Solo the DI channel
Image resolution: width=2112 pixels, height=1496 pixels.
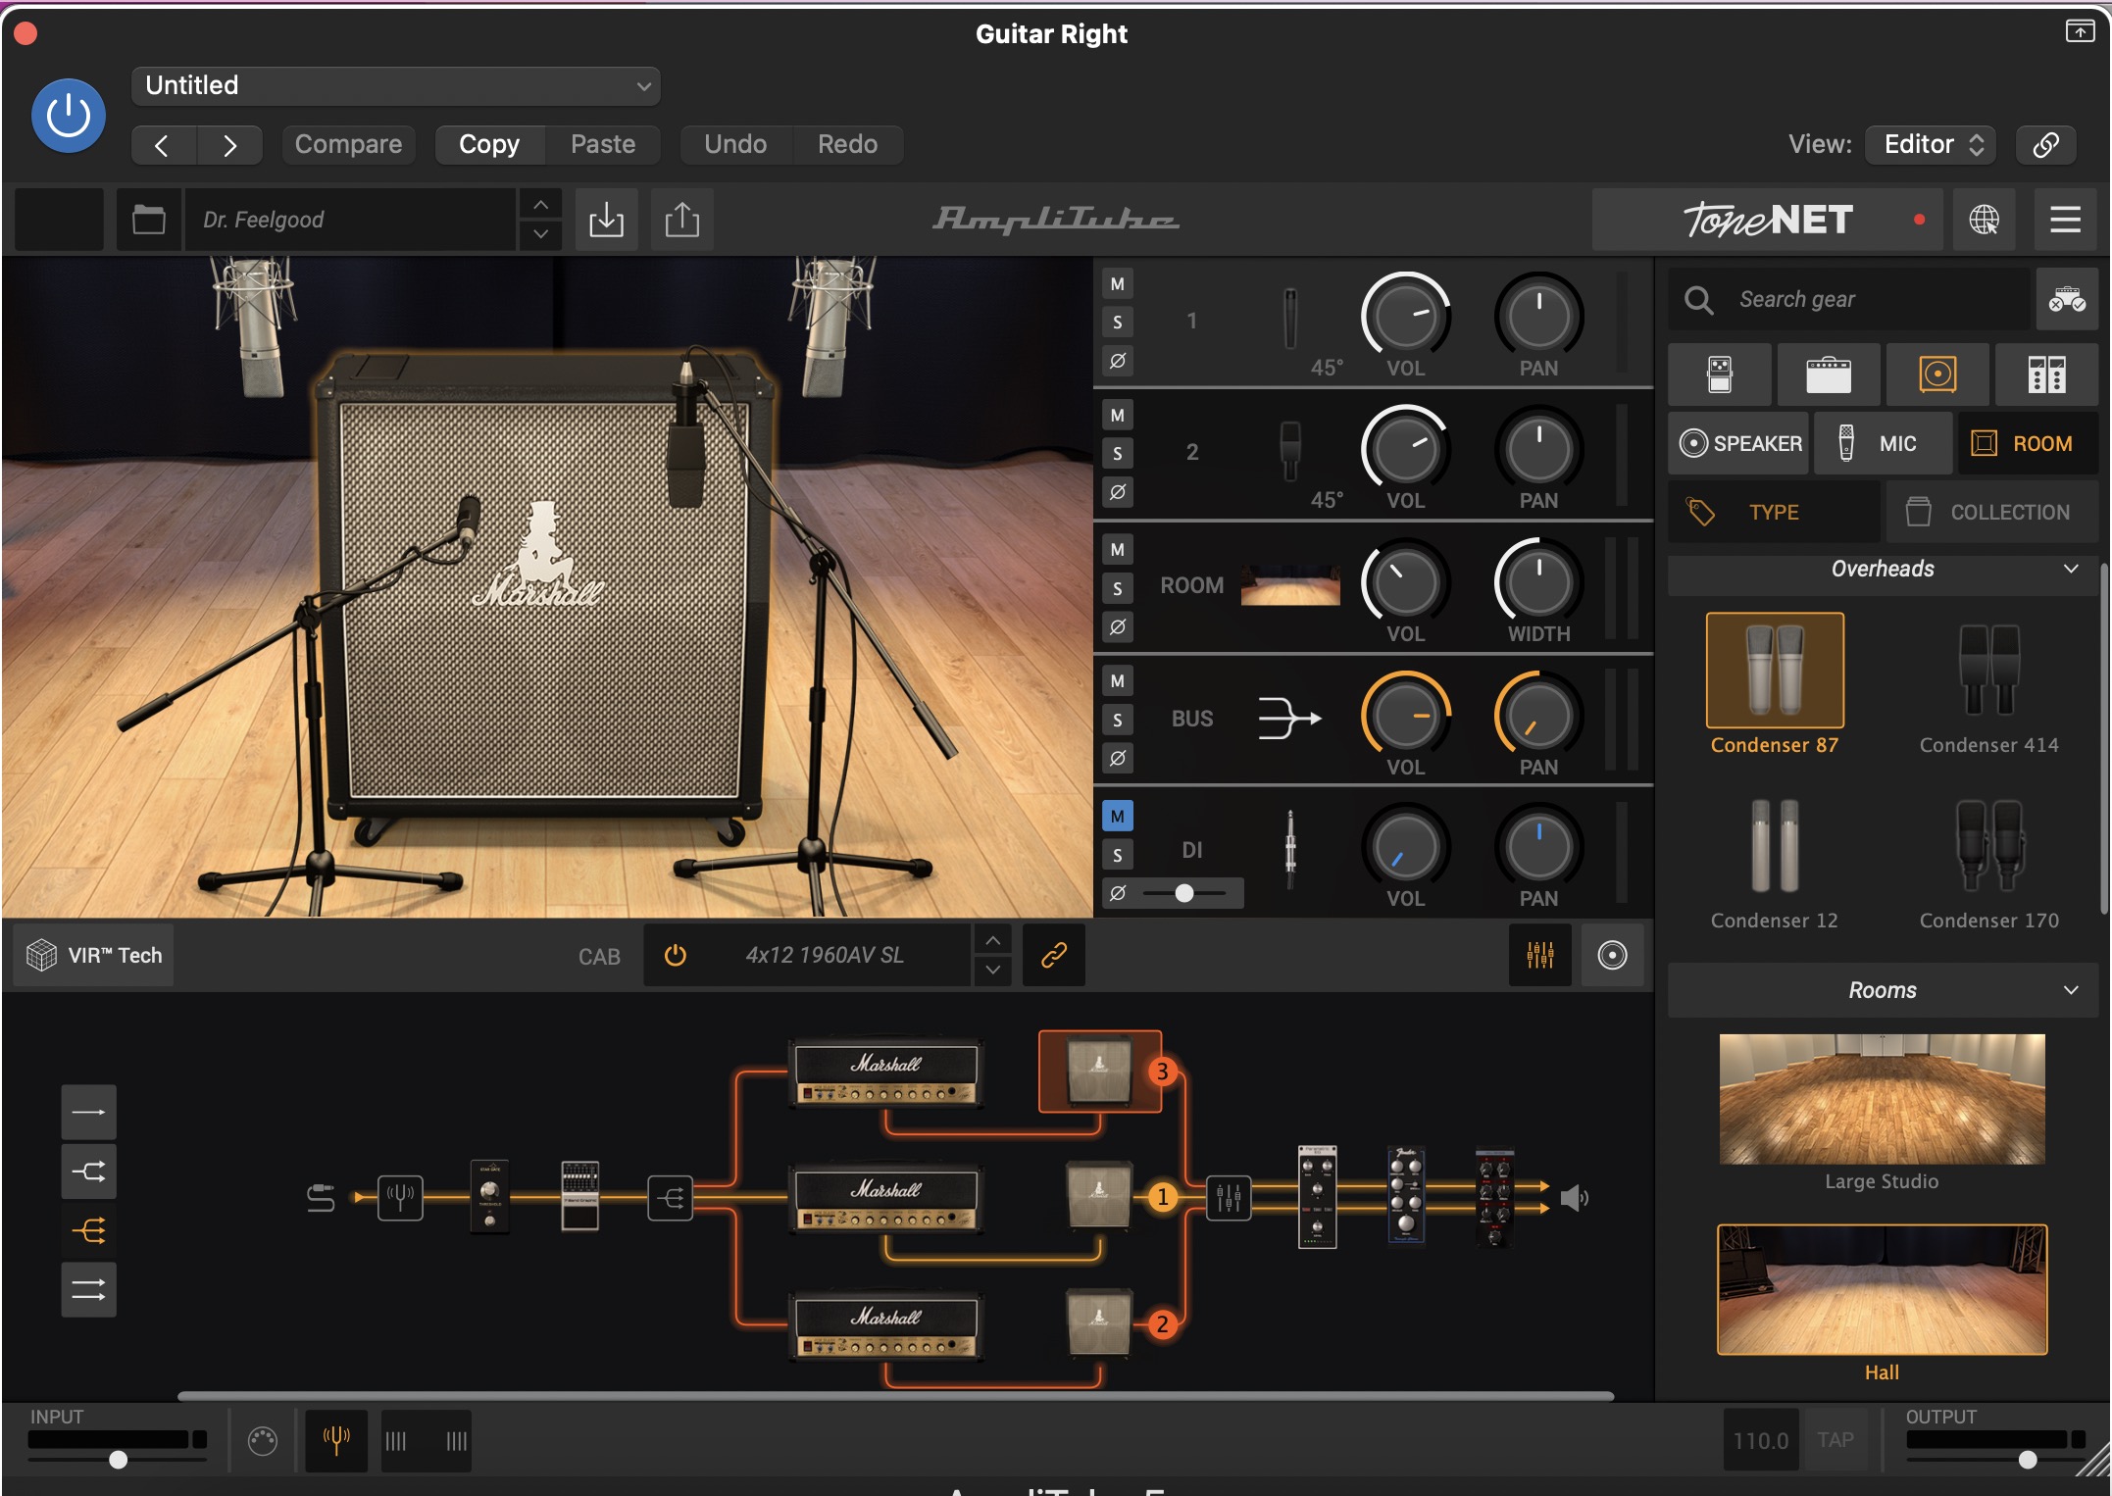(x=1117, y=855)
